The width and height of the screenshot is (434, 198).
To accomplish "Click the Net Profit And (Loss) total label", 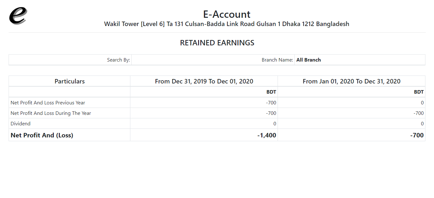I will pos(42,135).
